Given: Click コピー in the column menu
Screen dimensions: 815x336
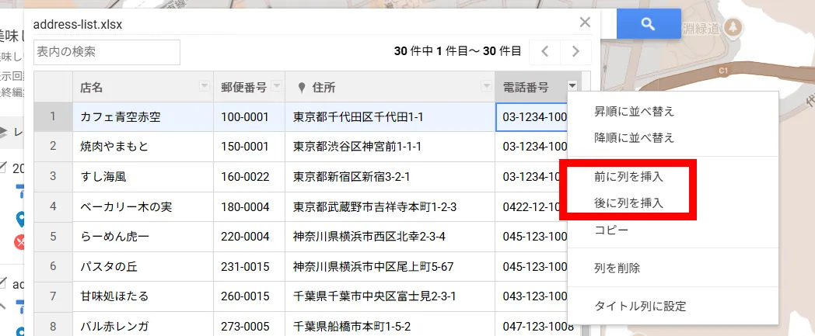Looking at the screenshot, I should point(611,230).
